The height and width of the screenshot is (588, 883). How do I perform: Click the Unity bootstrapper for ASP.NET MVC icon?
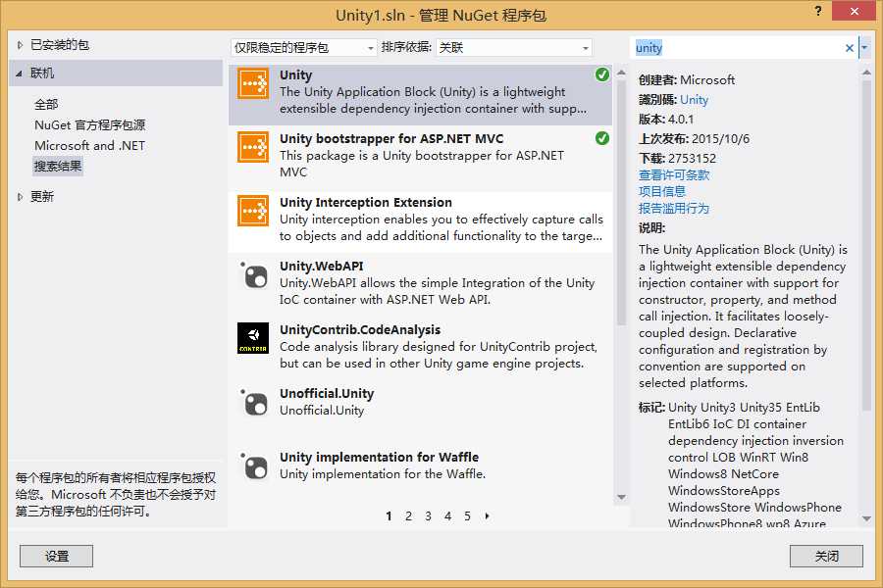253,147
